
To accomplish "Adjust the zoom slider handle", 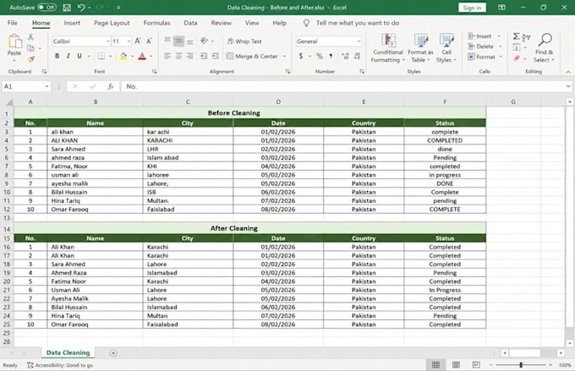I will [x=521, y=365].
